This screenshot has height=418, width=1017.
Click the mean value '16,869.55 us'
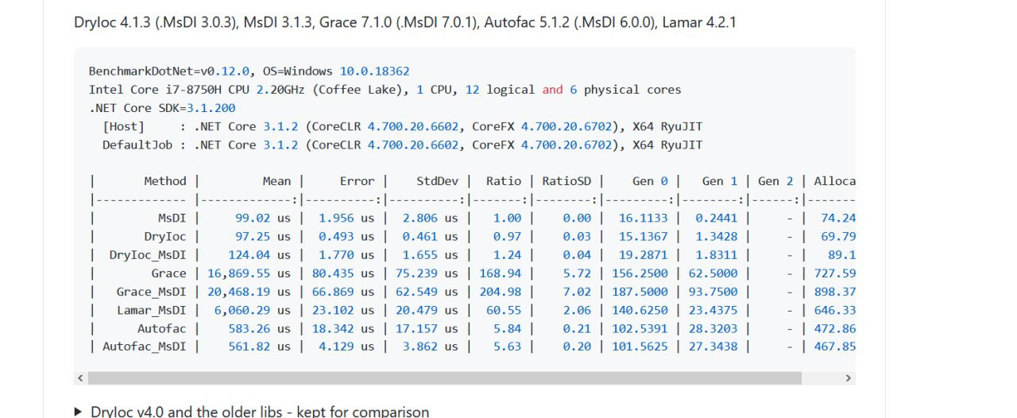point(249,273)
